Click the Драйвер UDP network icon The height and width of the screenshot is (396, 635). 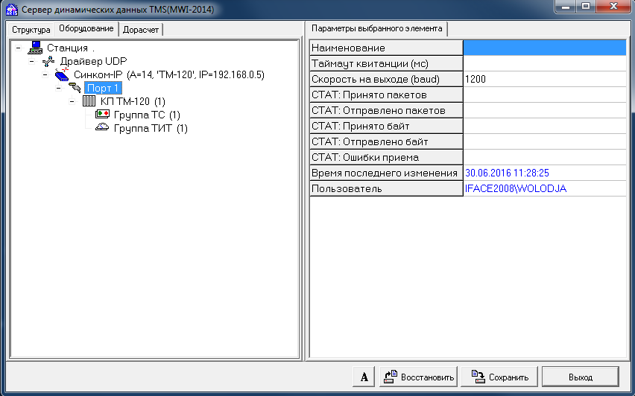point(48,62)
